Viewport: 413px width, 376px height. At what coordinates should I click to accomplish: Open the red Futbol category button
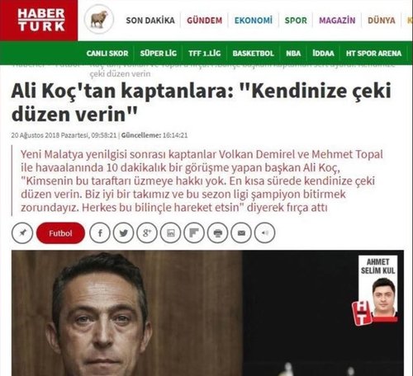coord(60,233)
